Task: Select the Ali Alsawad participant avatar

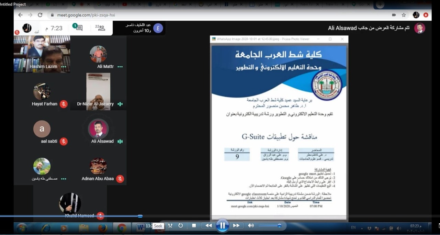Action: click(98, 129)
